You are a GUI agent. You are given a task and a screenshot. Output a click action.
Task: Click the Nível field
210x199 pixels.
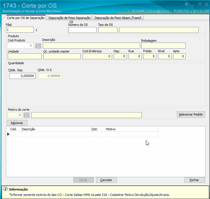(x=165, y=56)
